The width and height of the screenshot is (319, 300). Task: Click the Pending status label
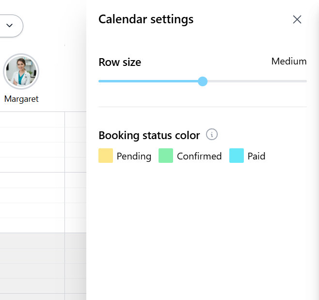click(x=134, y=157)
